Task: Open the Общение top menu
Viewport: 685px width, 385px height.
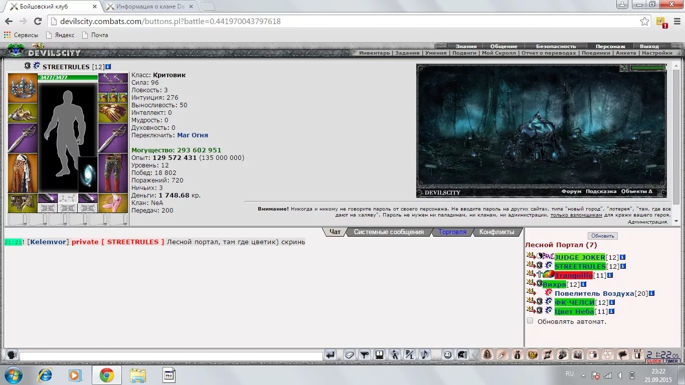Action: tap(503, 46)
